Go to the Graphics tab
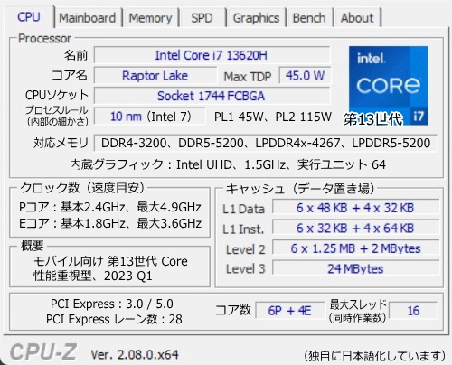 256,18
